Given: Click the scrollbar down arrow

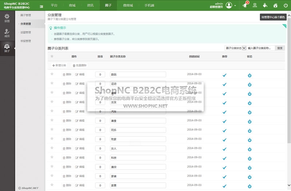Looking at the screenshot, I should 289,185.
